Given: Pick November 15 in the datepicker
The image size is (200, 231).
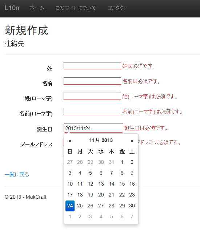Looking at the screenshot, I should [x=122, y=184].
